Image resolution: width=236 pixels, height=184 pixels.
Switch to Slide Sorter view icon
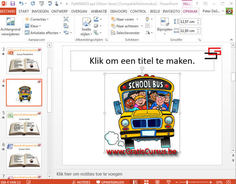click(x=146, y=182)
